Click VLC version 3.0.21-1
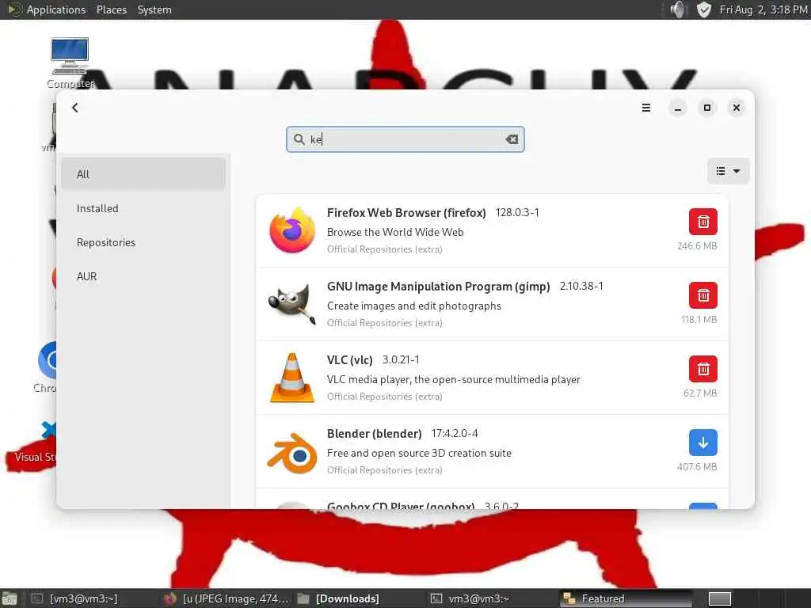The height and width of the screenshot is (608, 811). tap(401, 359)
